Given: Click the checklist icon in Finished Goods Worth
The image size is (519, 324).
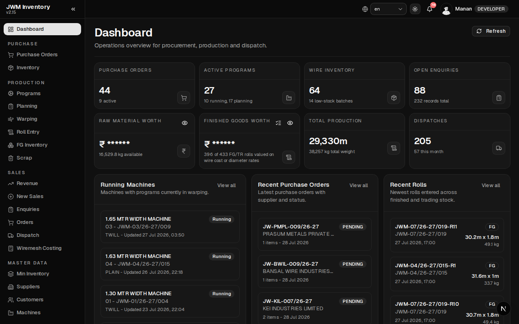Looking at the screenshot, I should tap(278, 123).
